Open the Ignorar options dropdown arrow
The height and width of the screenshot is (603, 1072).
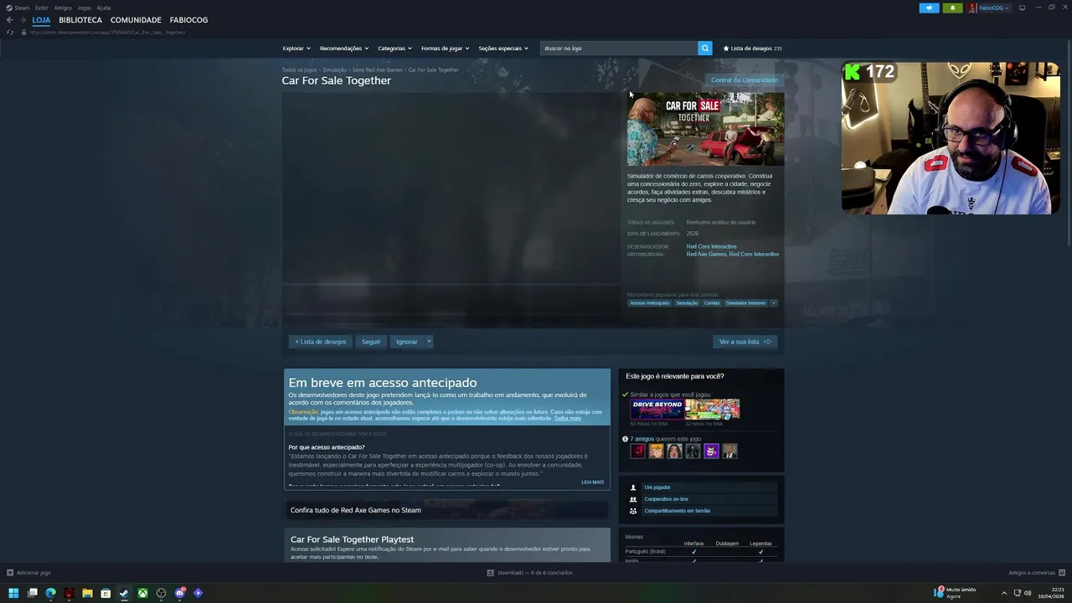point(429,342)
